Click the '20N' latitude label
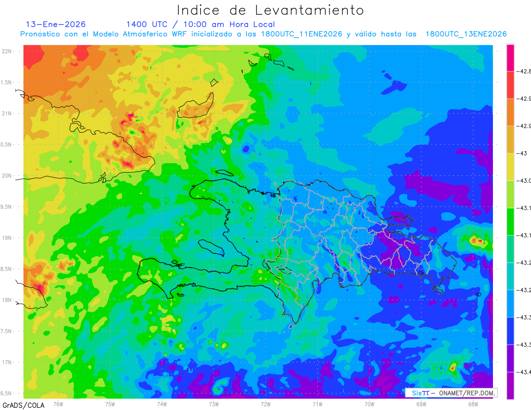 (8, 176)
